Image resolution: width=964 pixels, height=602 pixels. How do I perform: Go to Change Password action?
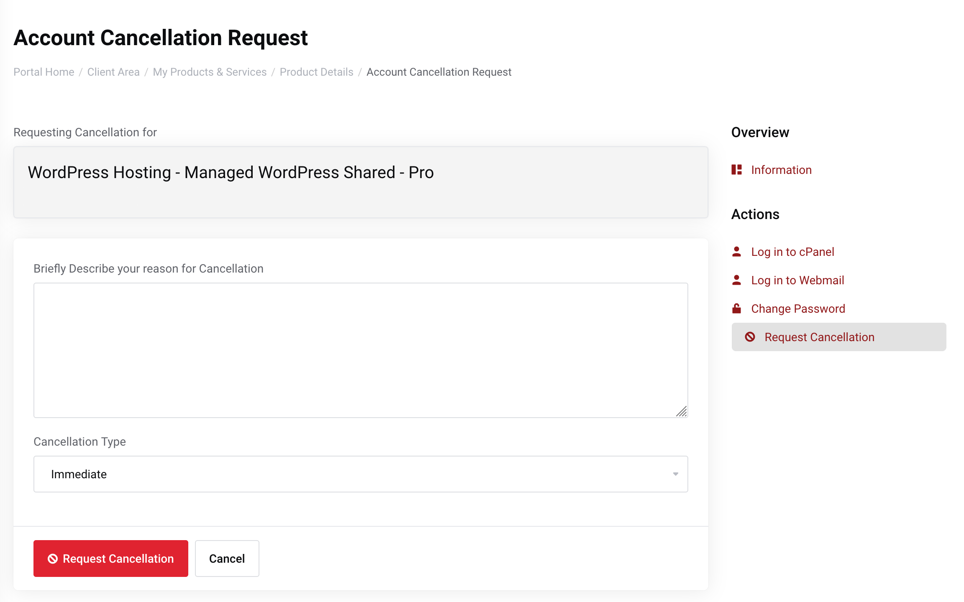pos(798,309)
